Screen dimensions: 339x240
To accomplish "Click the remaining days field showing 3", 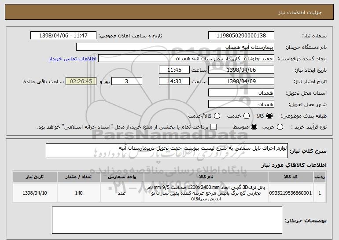I will (x=127, y=81).
